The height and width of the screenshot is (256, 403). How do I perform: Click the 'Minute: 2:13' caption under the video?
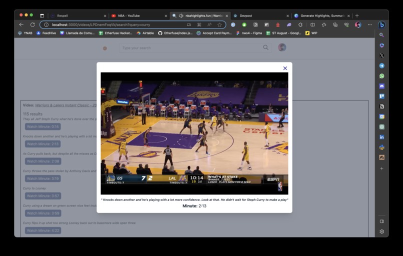point(194,206)
